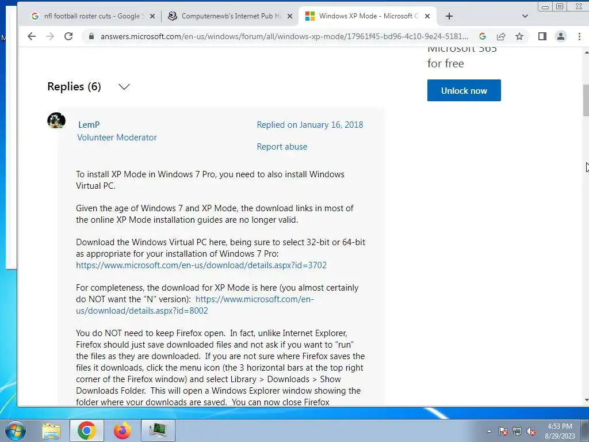Open the Action Center flag icon
The height and width of the screenshot is (442, 589).
[503, 432]
